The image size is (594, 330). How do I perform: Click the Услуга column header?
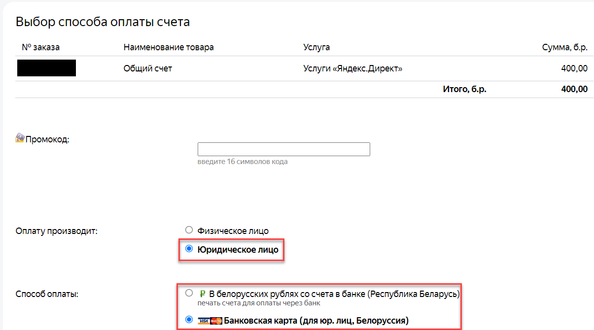point(317,47)
